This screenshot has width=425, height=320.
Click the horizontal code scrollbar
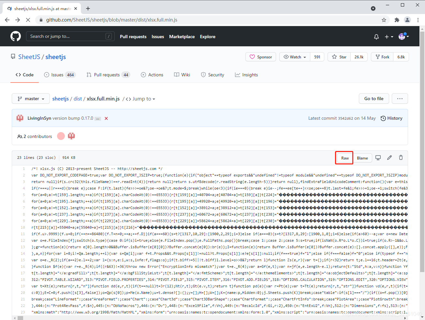point(21,318)
